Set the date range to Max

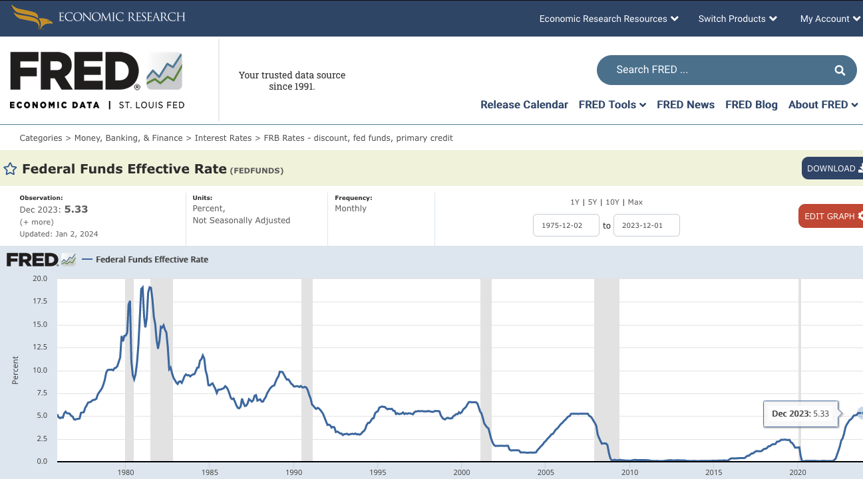tap(635, 202)
